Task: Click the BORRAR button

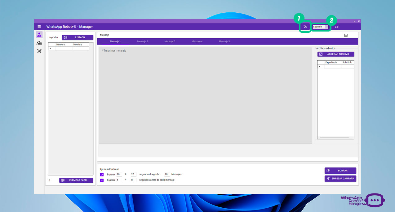Action: (340, 171)
